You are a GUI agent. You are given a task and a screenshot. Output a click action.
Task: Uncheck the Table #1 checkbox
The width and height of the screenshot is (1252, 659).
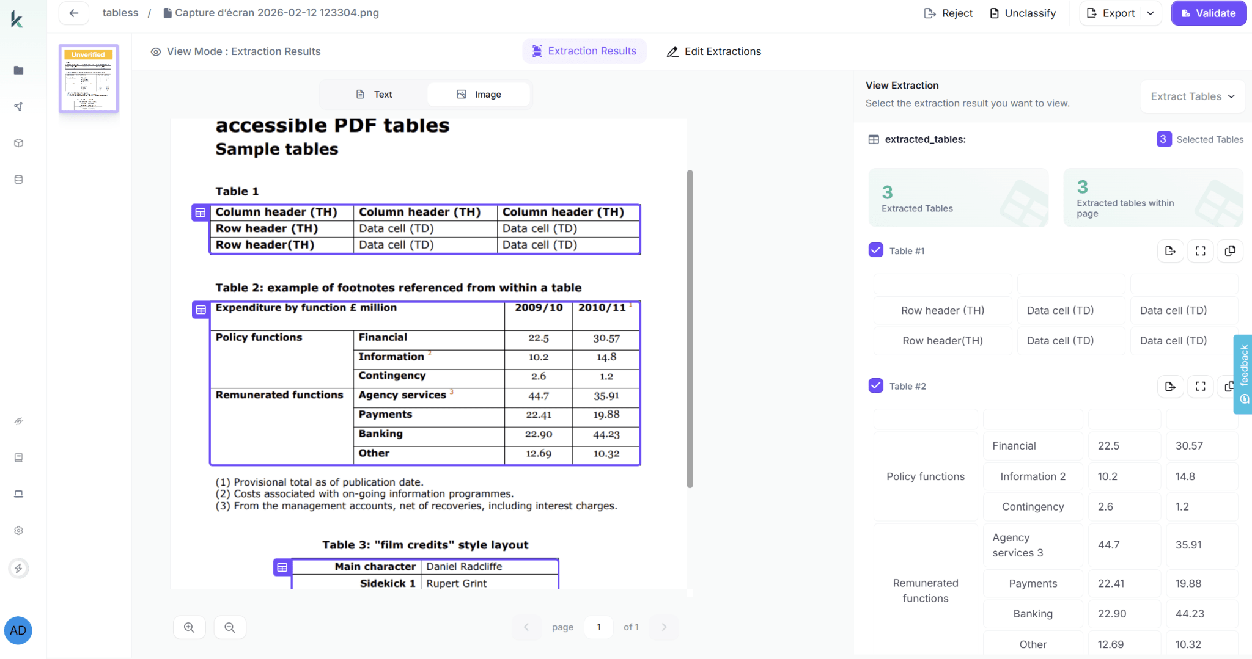pyautogui.click(x=875, y=250)
